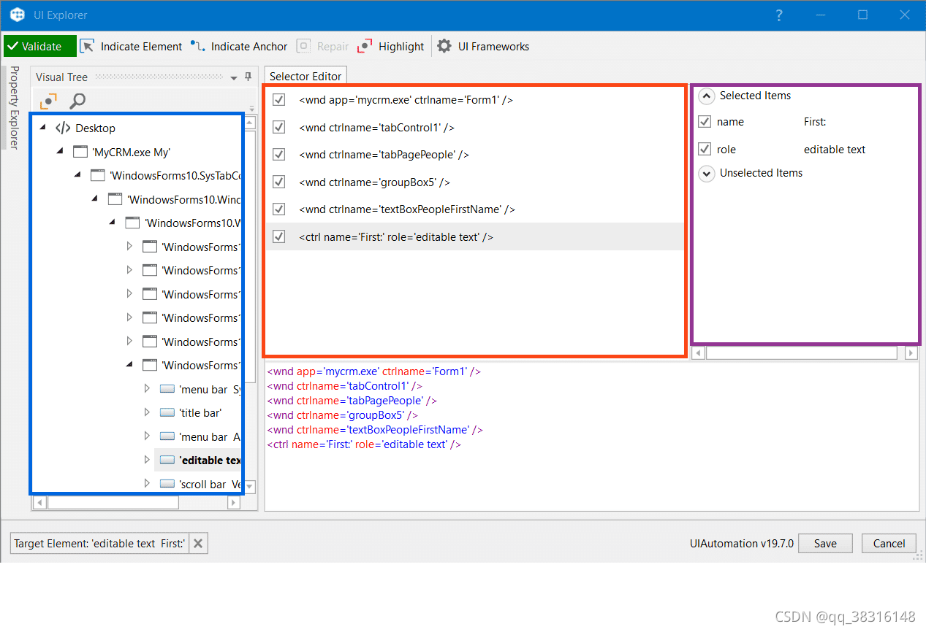Click the selector XML text editor area
The width and height of the screenshot is (926, 632).
(x=591, y=436)
